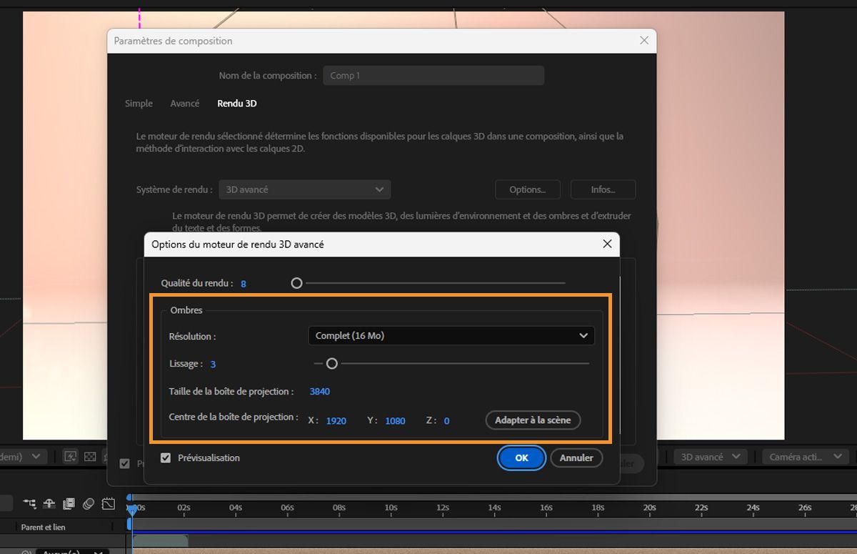The height and width of the screenshot is (554, 857).
Task: Click the Nom de la composition field
Action: [433, 75]
